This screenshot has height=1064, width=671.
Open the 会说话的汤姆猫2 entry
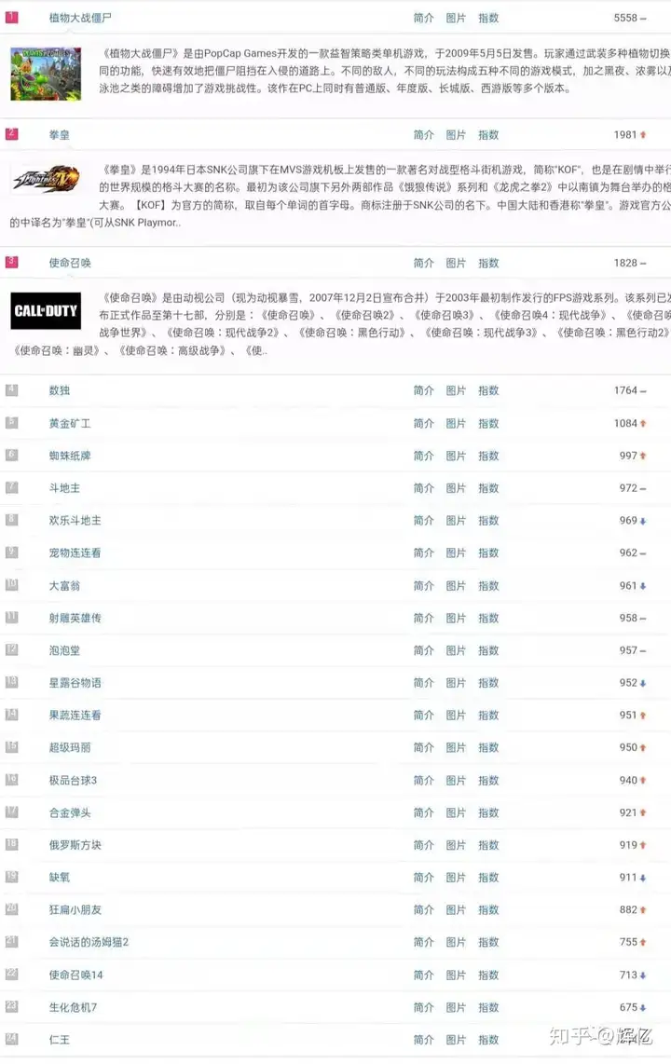pyautogui.click(x=89, y=943)
